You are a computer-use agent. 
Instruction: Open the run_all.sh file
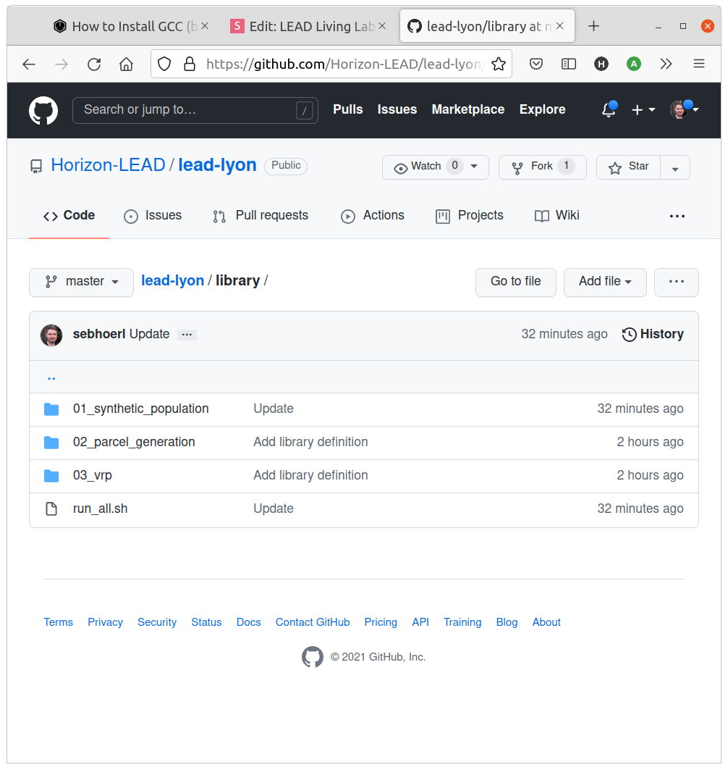pyautogui.click(x=100, y=509)
